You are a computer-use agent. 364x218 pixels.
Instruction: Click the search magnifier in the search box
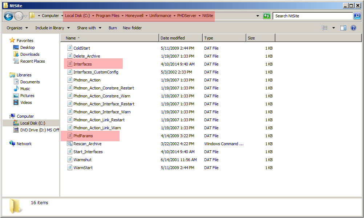point(356,16)
